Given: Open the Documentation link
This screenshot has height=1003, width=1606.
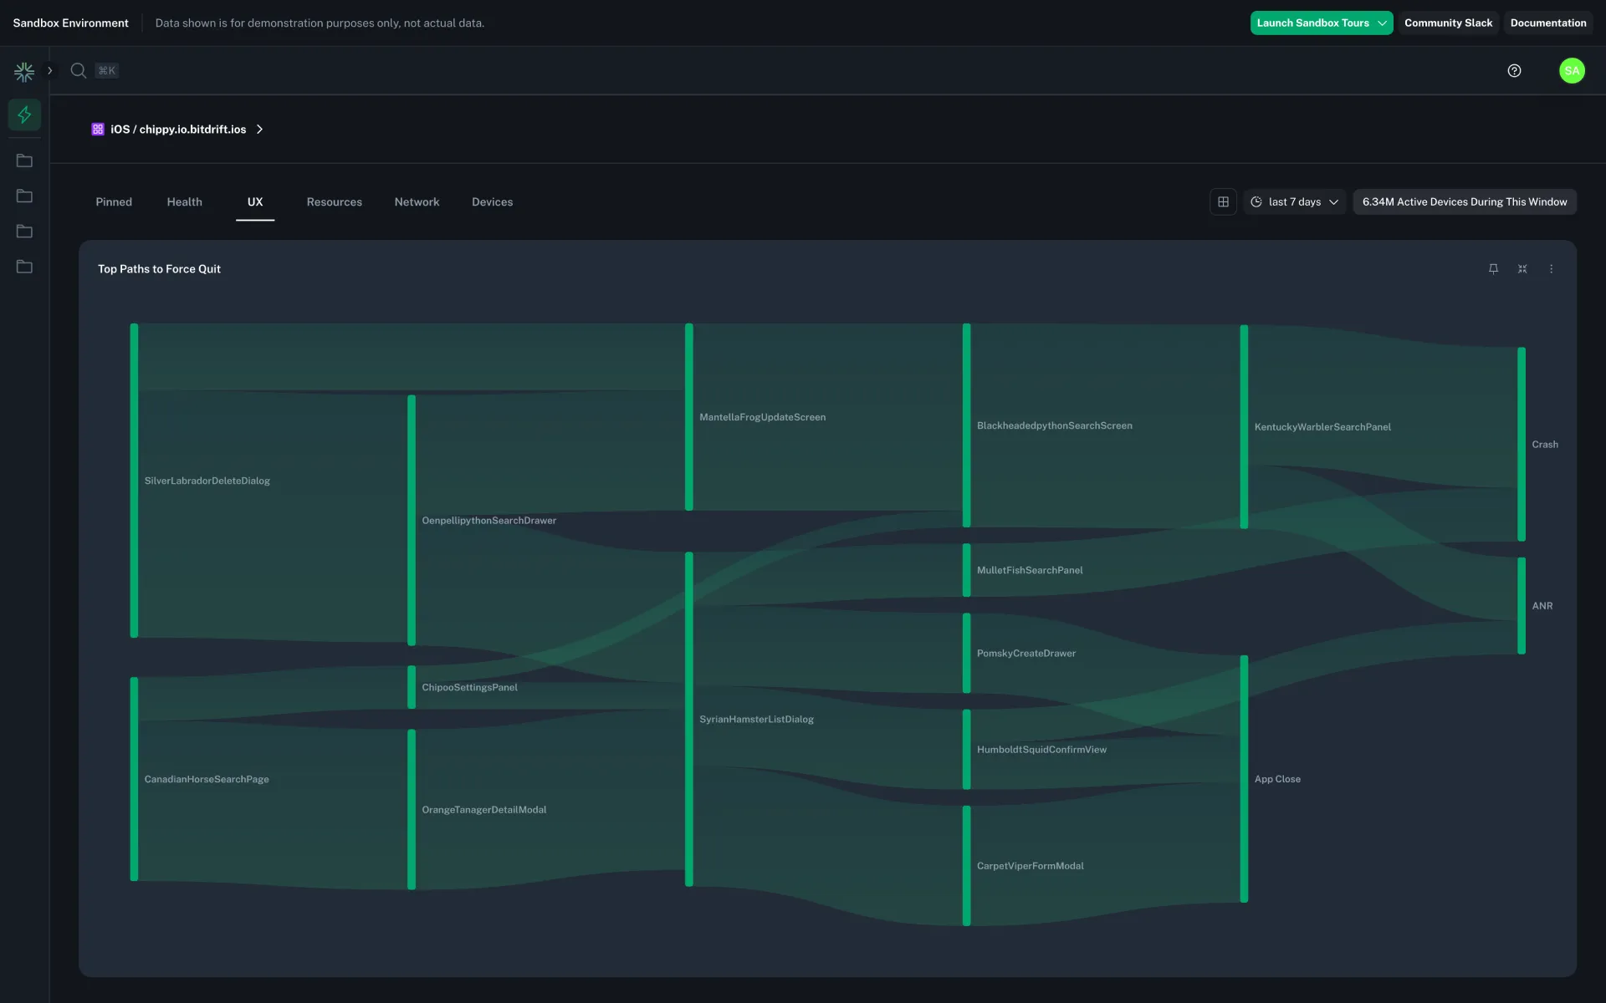Looking at the screenshot, I should [x=1548, y=23].
